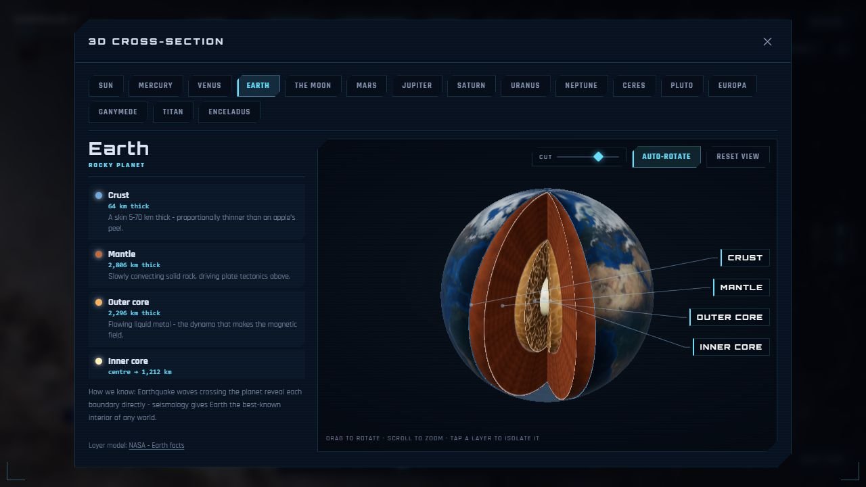Click the pale Inner core color dot

99,361
